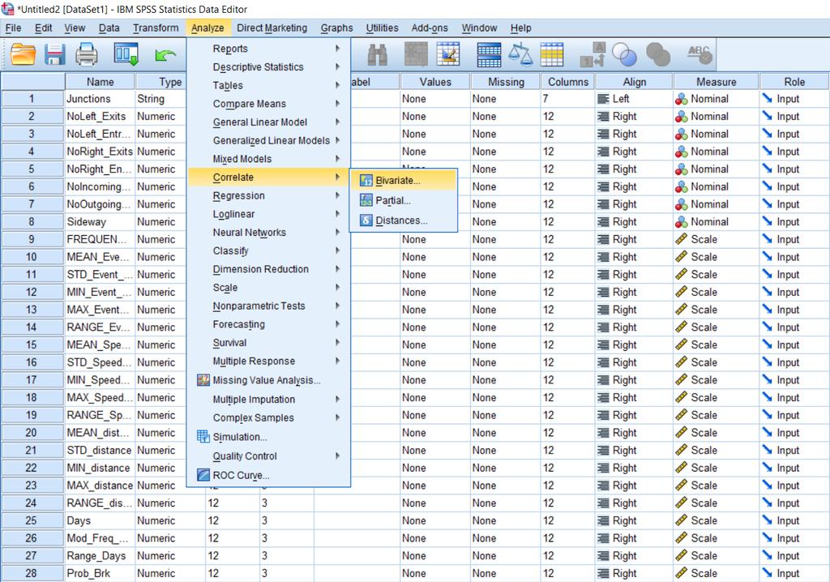Click the Insert Variable icon
This screenshot has height=582, width=830.
pyautogui.click(x=447, y=54)
